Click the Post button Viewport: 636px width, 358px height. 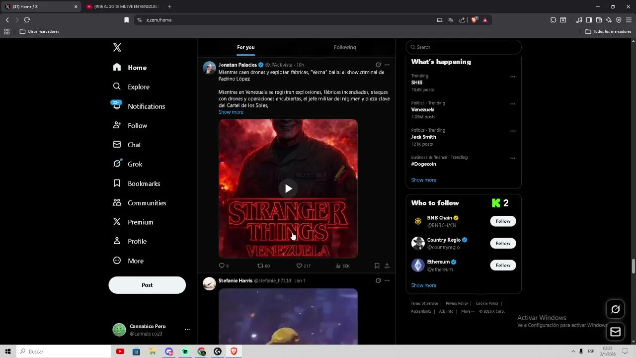tap(147, 285)
